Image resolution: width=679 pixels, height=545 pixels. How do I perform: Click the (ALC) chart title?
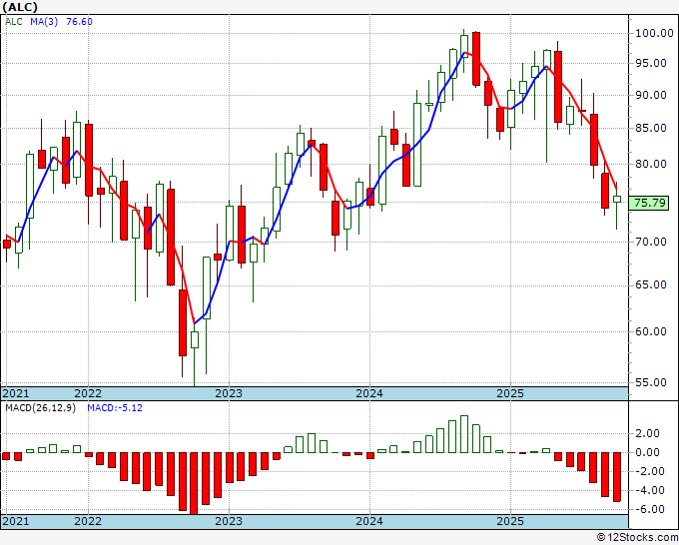(x=20, y=7)
